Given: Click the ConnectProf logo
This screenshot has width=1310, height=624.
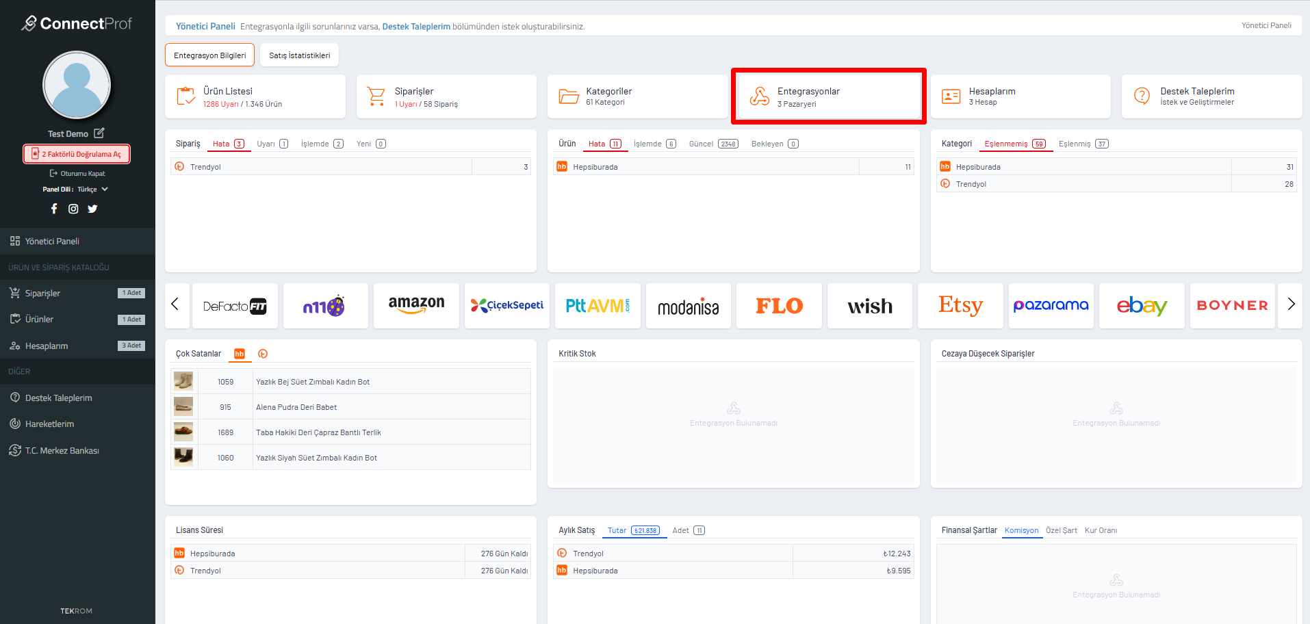Looking at the screenshot, I should [77, 23].
